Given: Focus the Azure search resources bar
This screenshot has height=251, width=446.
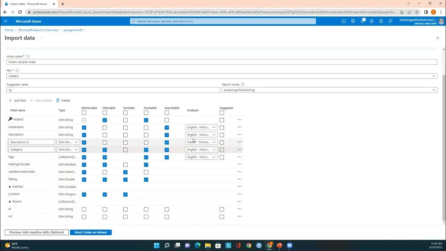Looking at the screenshot, I should pyautogui.click(x=223, y=21).
